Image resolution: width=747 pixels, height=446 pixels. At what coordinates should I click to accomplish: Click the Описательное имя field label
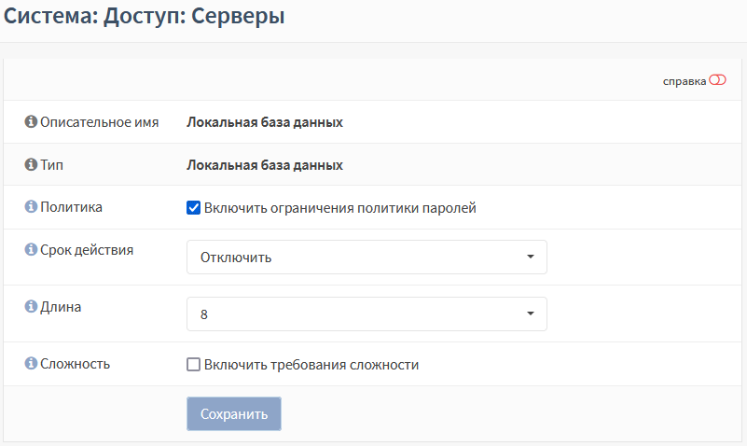click(x=100, y=122)
